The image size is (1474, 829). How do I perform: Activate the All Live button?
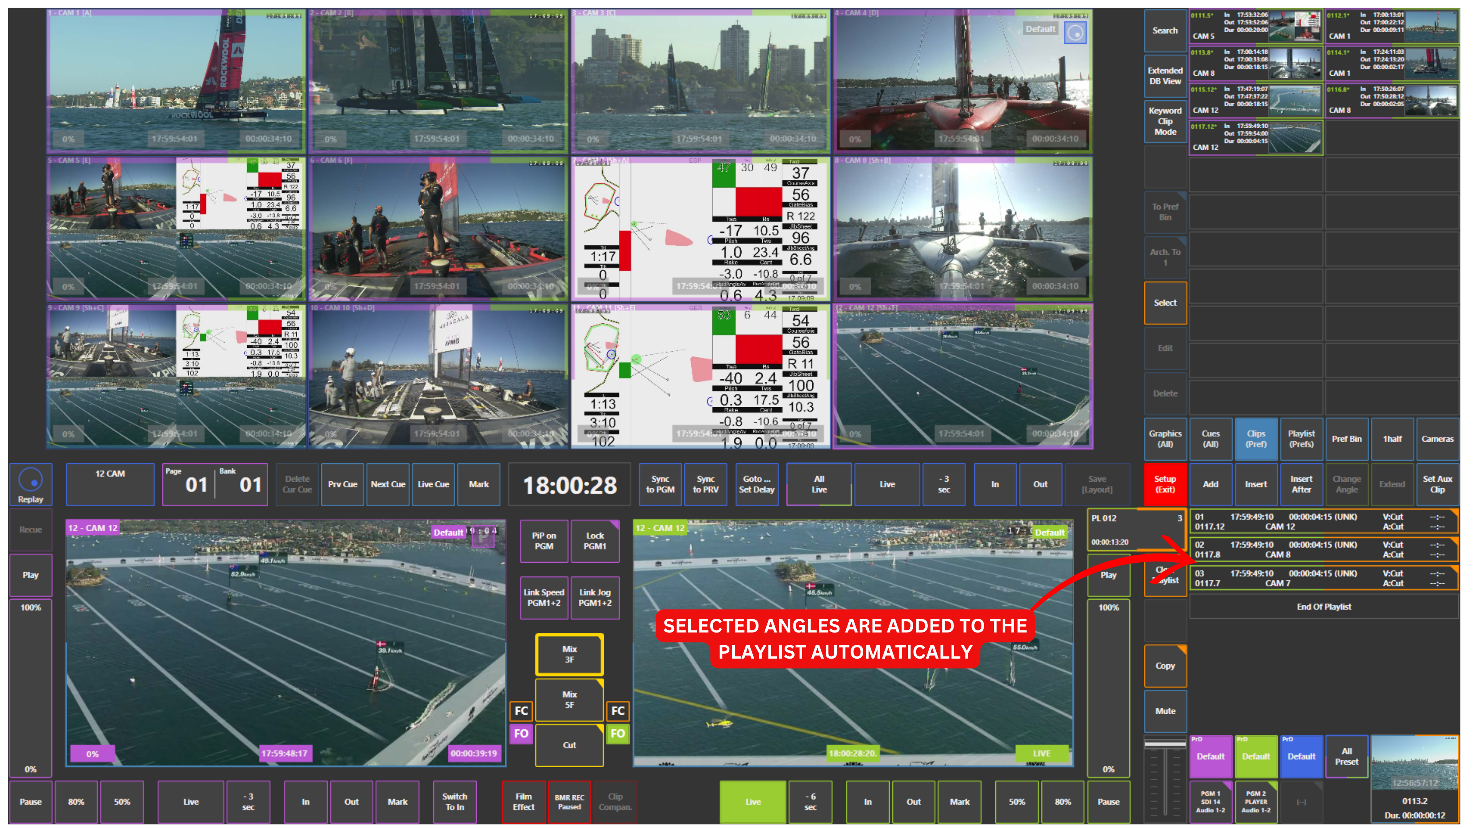tap(819, 484)
